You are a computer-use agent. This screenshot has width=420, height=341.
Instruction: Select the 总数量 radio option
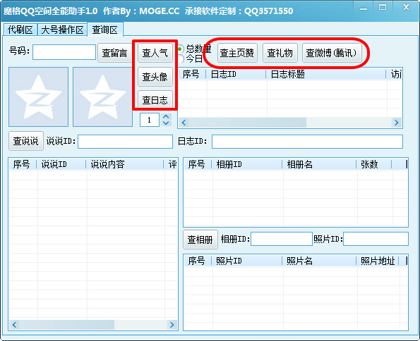click(x=181, y=49)
